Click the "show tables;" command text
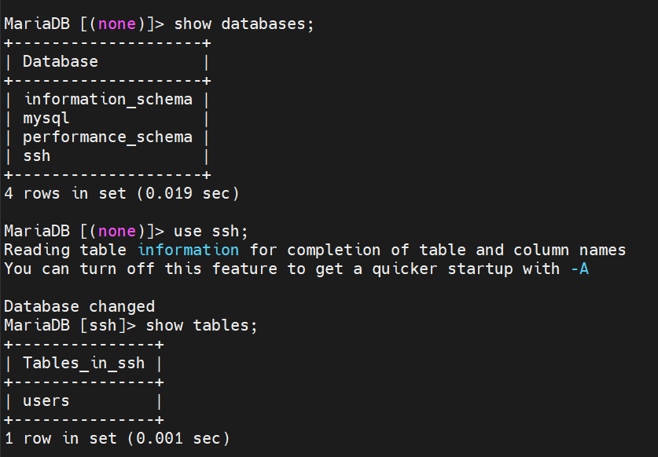Viewport: 658px width, 457px height. [202, 325]
